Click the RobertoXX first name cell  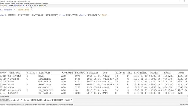click(x=14, y=90)
